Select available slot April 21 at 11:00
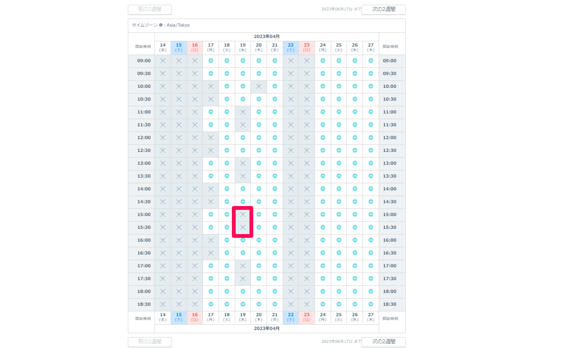The height and width of the screenshot is (348, 564). [x=275, y=112]
